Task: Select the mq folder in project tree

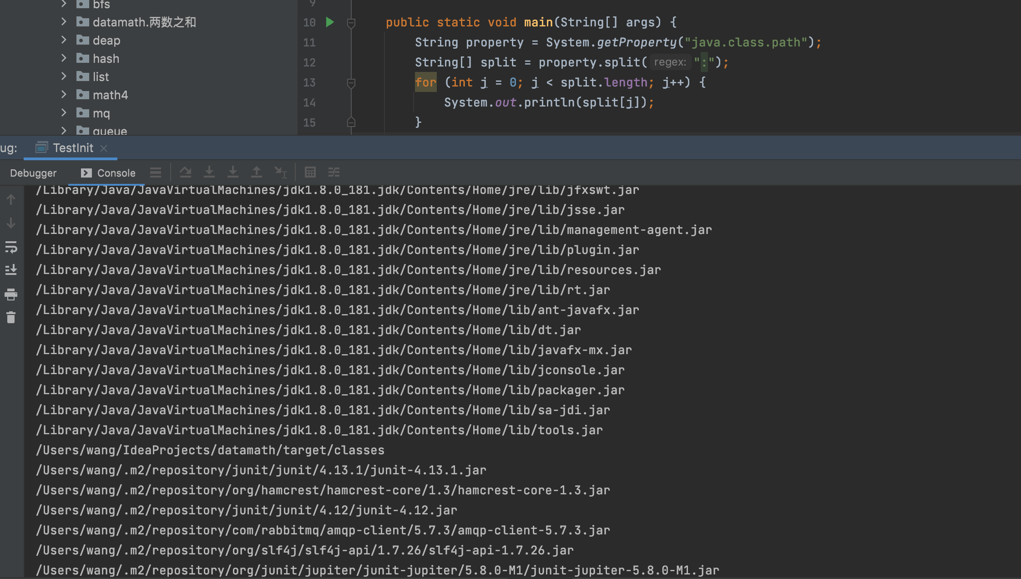Action: 101,113
